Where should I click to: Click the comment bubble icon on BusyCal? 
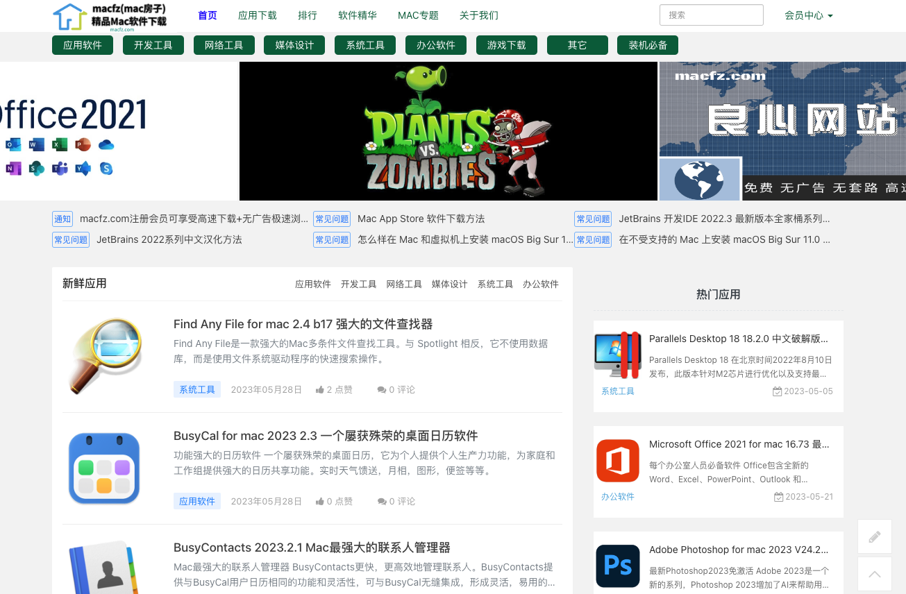(381, 502)
